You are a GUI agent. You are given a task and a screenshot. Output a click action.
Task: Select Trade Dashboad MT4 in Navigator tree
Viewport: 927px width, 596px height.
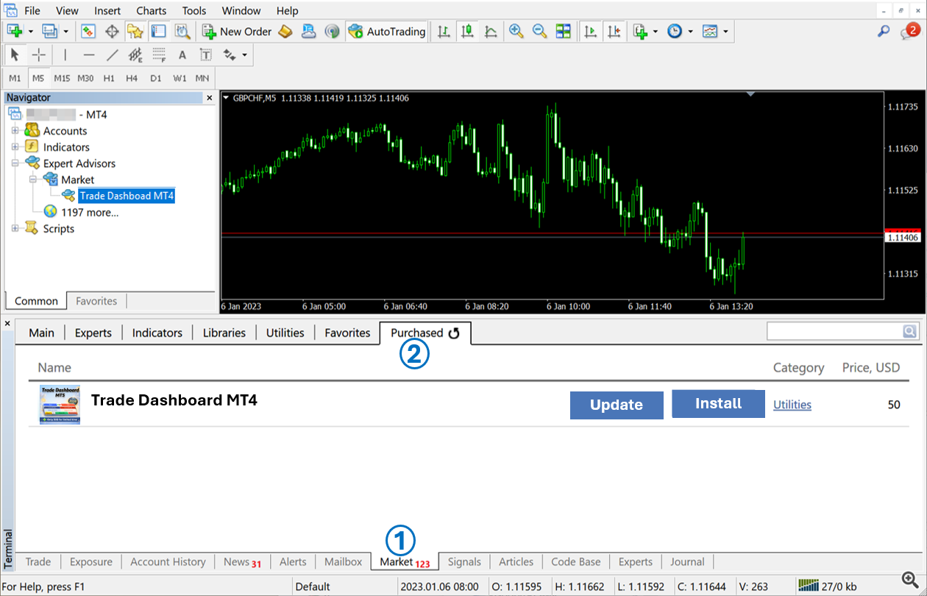(x=127, y=196)
